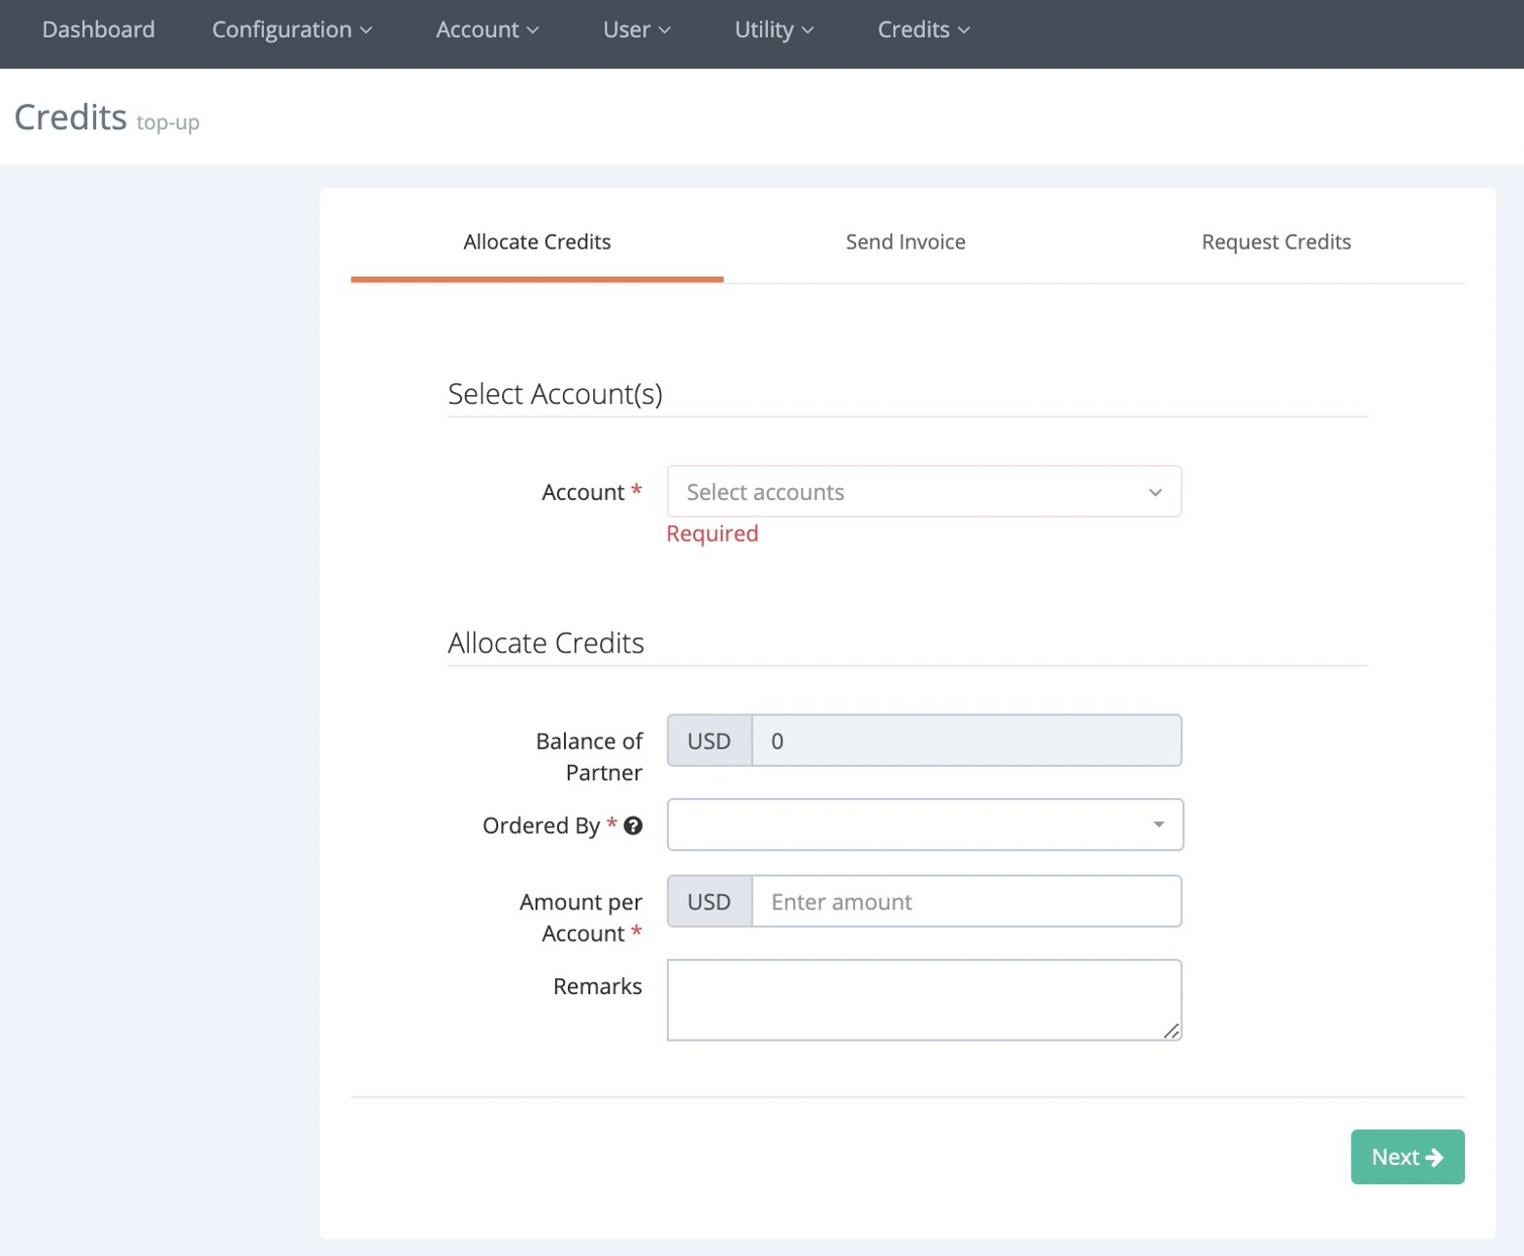Expand the Account navigation menu
The width and height of the screenshot is (1524, 1256).
point(487,30)
